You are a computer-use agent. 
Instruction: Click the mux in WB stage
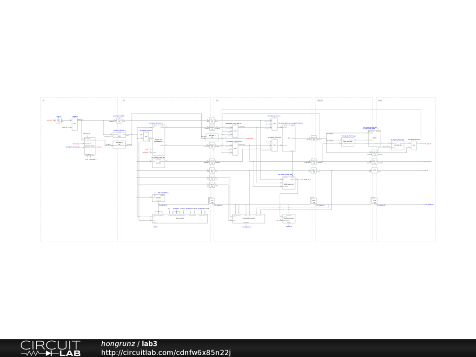(414, 145)
